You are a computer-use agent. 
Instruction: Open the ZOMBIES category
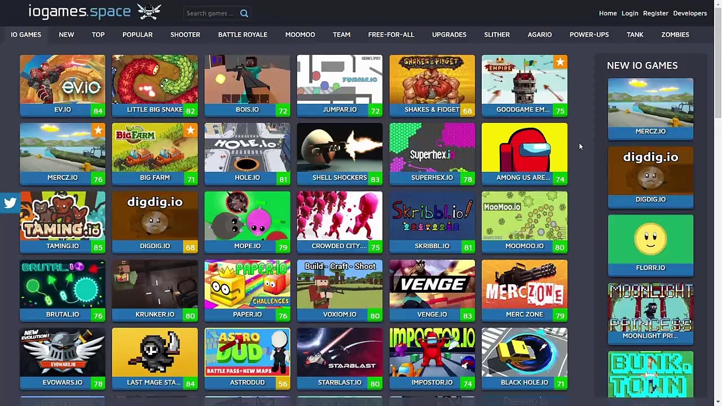point(675,34)
